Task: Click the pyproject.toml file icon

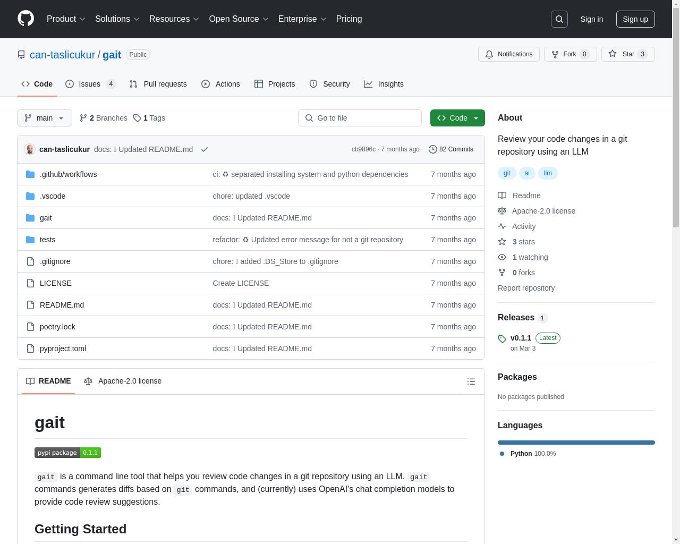Action: point(30,348)
